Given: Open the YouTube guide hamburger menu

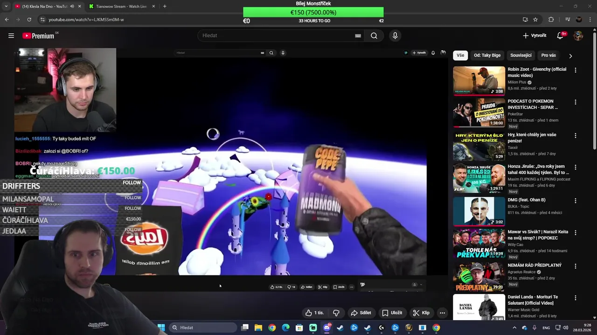Looking at the screenshot, I should [11, 36].
